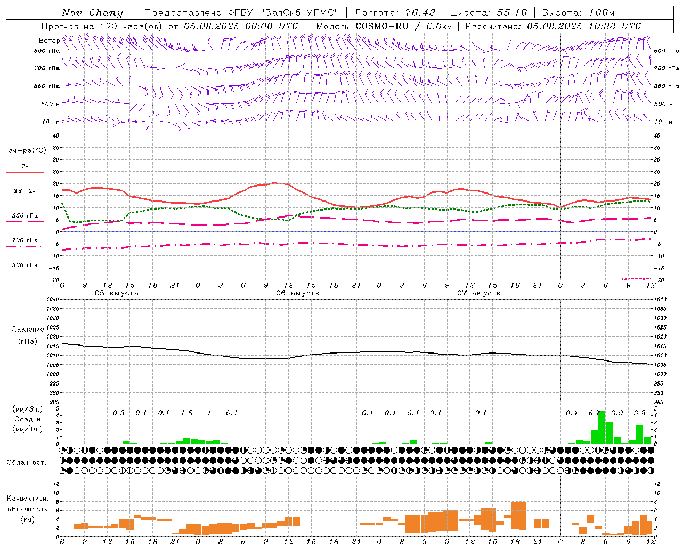Click the 6.7 precipitation amount
The height and width of the screenshot is (546, 682).
[x=594, y=413]
